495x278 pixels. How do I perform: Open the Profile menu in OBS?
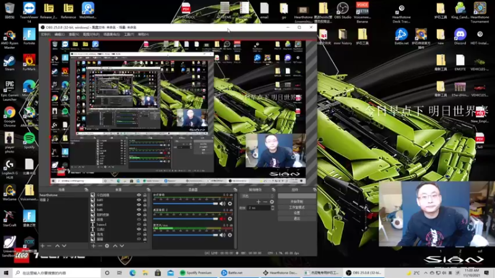(x=91, y=35)
